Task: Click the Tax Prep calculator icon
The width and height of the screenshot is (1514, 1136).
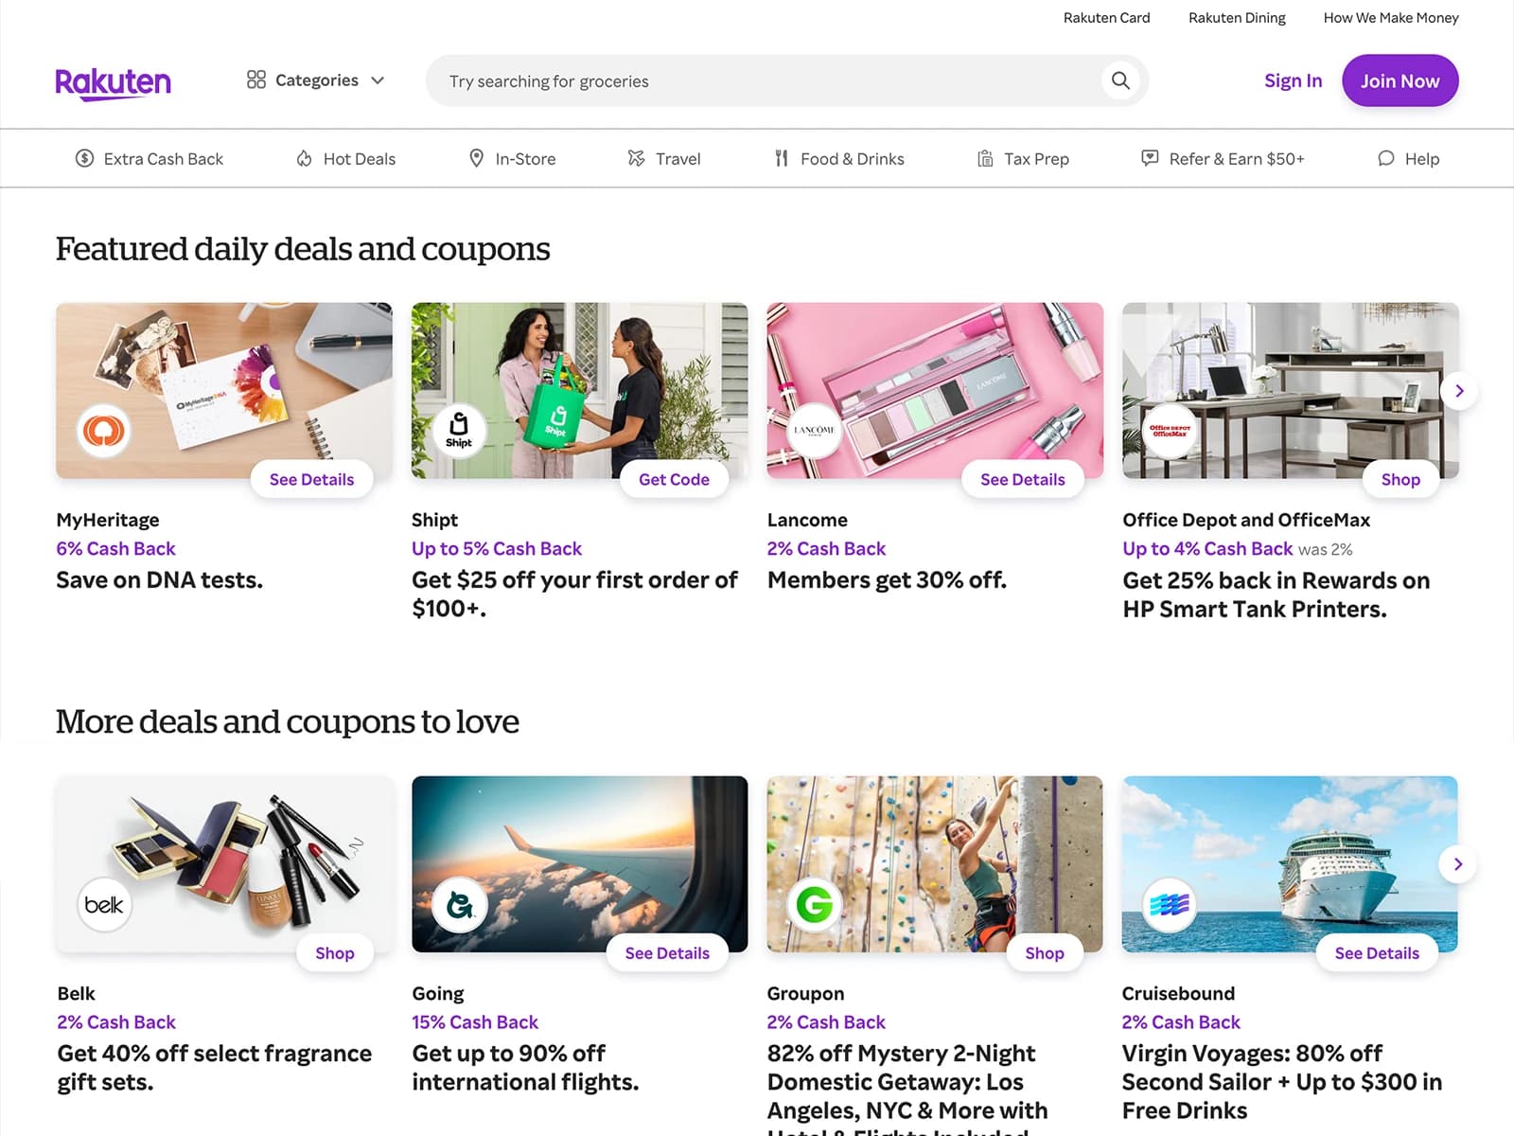Action: pos(985,158)
